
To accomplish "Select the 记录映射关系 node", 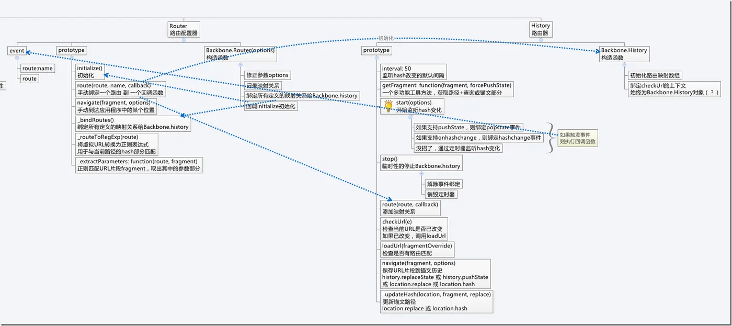I will (263, 85).
